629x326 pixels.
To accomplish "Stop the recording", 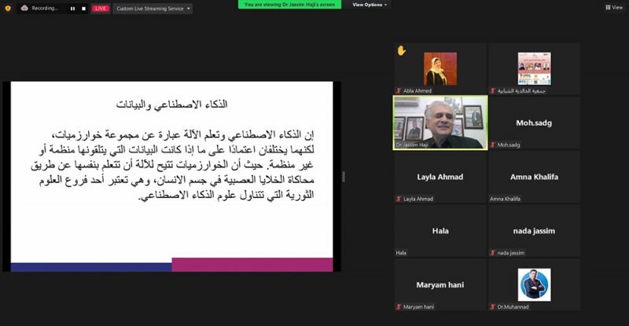I will point(83,9).
